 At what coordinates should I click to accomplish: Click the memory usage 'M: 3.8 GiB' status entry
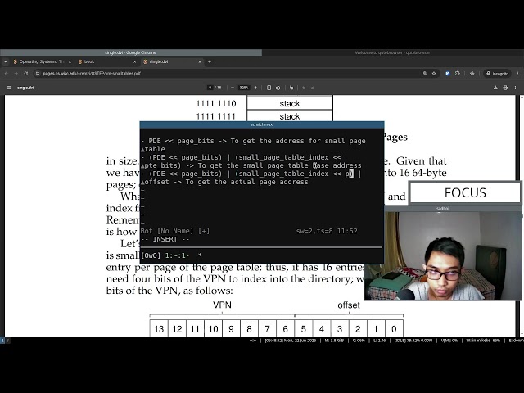[334, 341]
